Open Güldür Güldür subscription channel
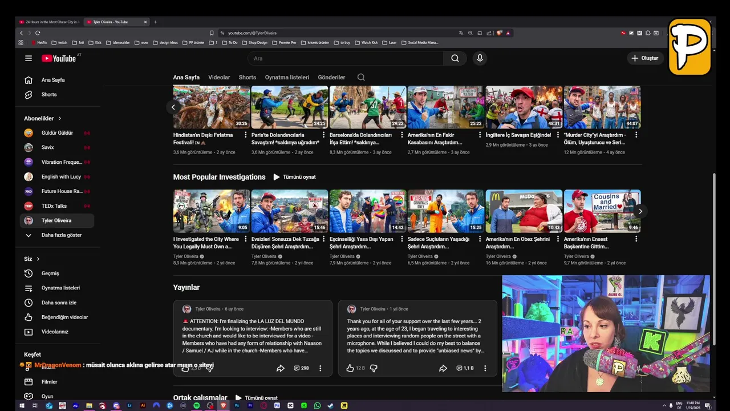 (57, 132)
